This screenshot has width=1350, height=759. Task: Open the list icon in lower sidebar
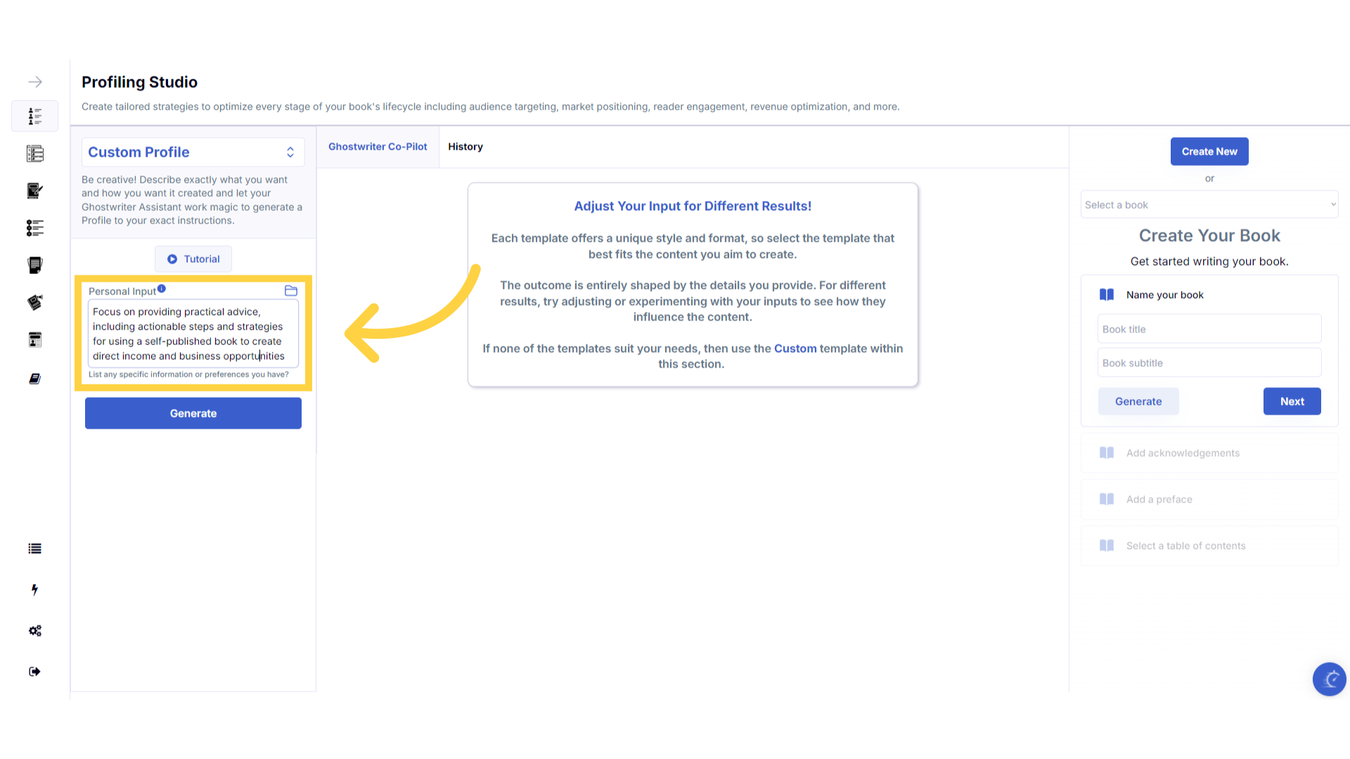click(34, 549)
